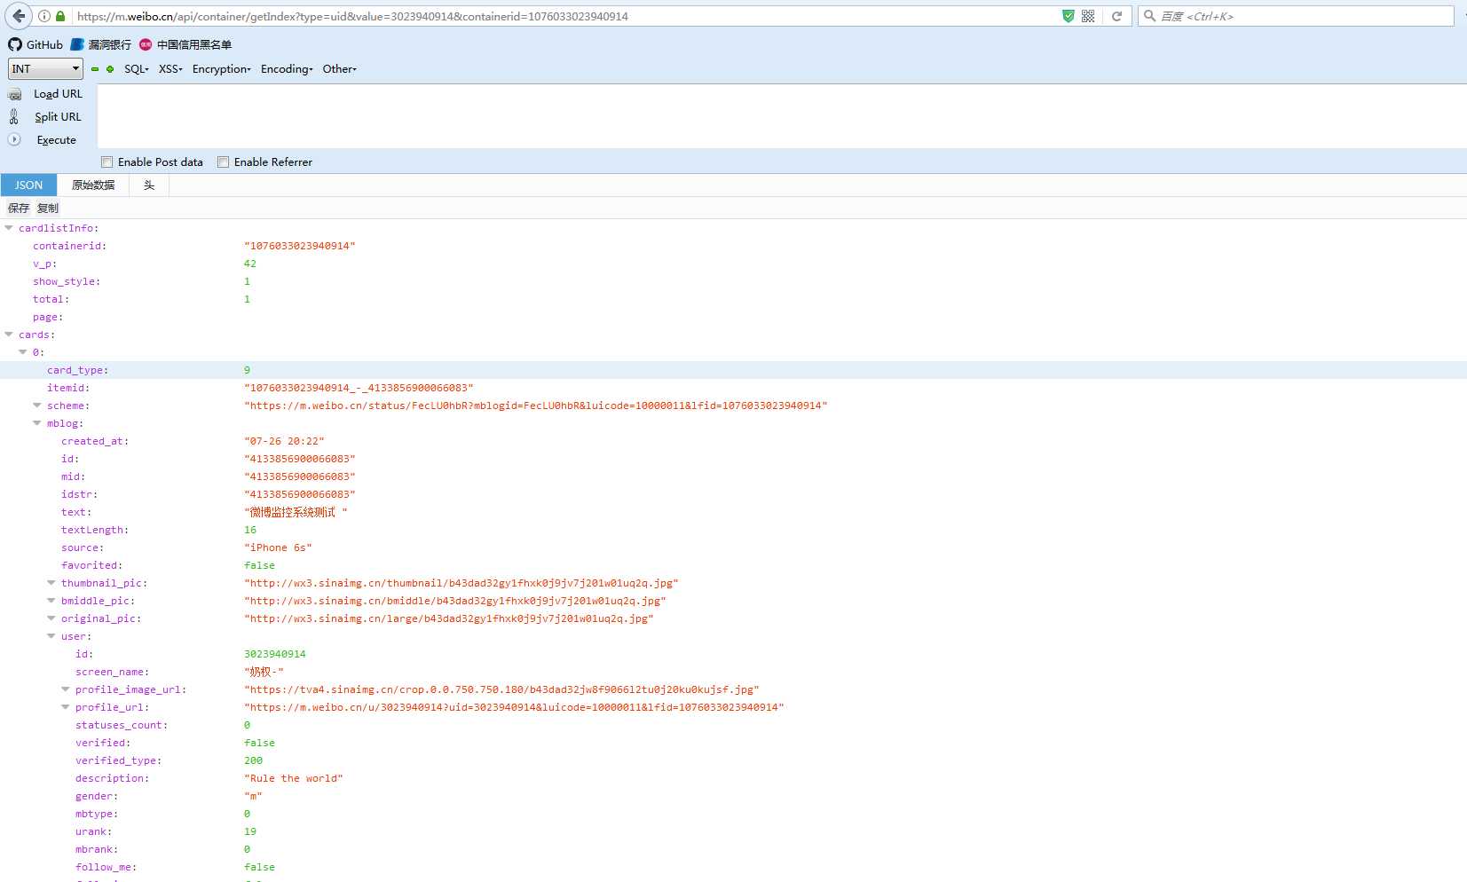The height and width of the screenshot is (882, 1467).
Task: Reload the page with the refresh icon
Action: [1117, 16]
